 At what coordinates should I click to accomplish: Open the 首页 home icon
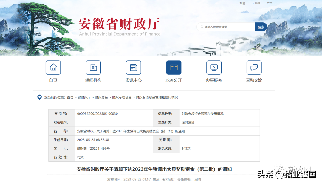pos(53,68)
